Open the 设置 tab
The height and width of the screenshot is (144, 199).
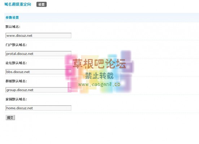pos(42,4)
